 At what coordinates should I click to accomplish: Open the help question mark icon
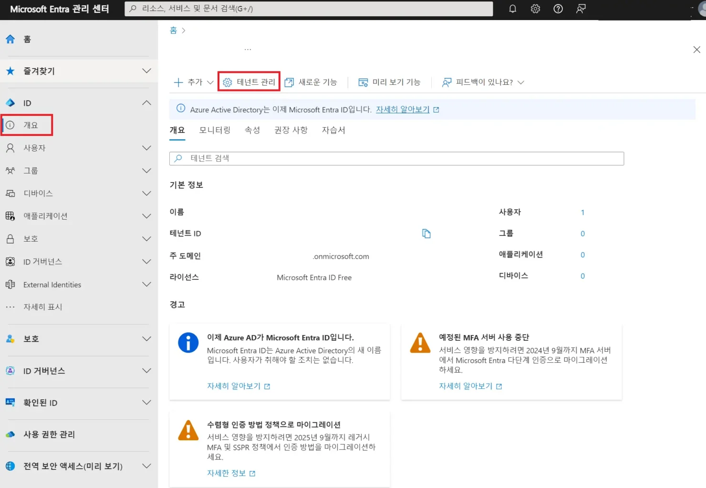[x=558, y=9]
